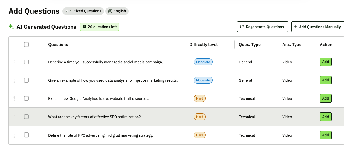Click the Ques. Type column header
The height and width of the screenshot is (154, 354).
tap(250, 45)
